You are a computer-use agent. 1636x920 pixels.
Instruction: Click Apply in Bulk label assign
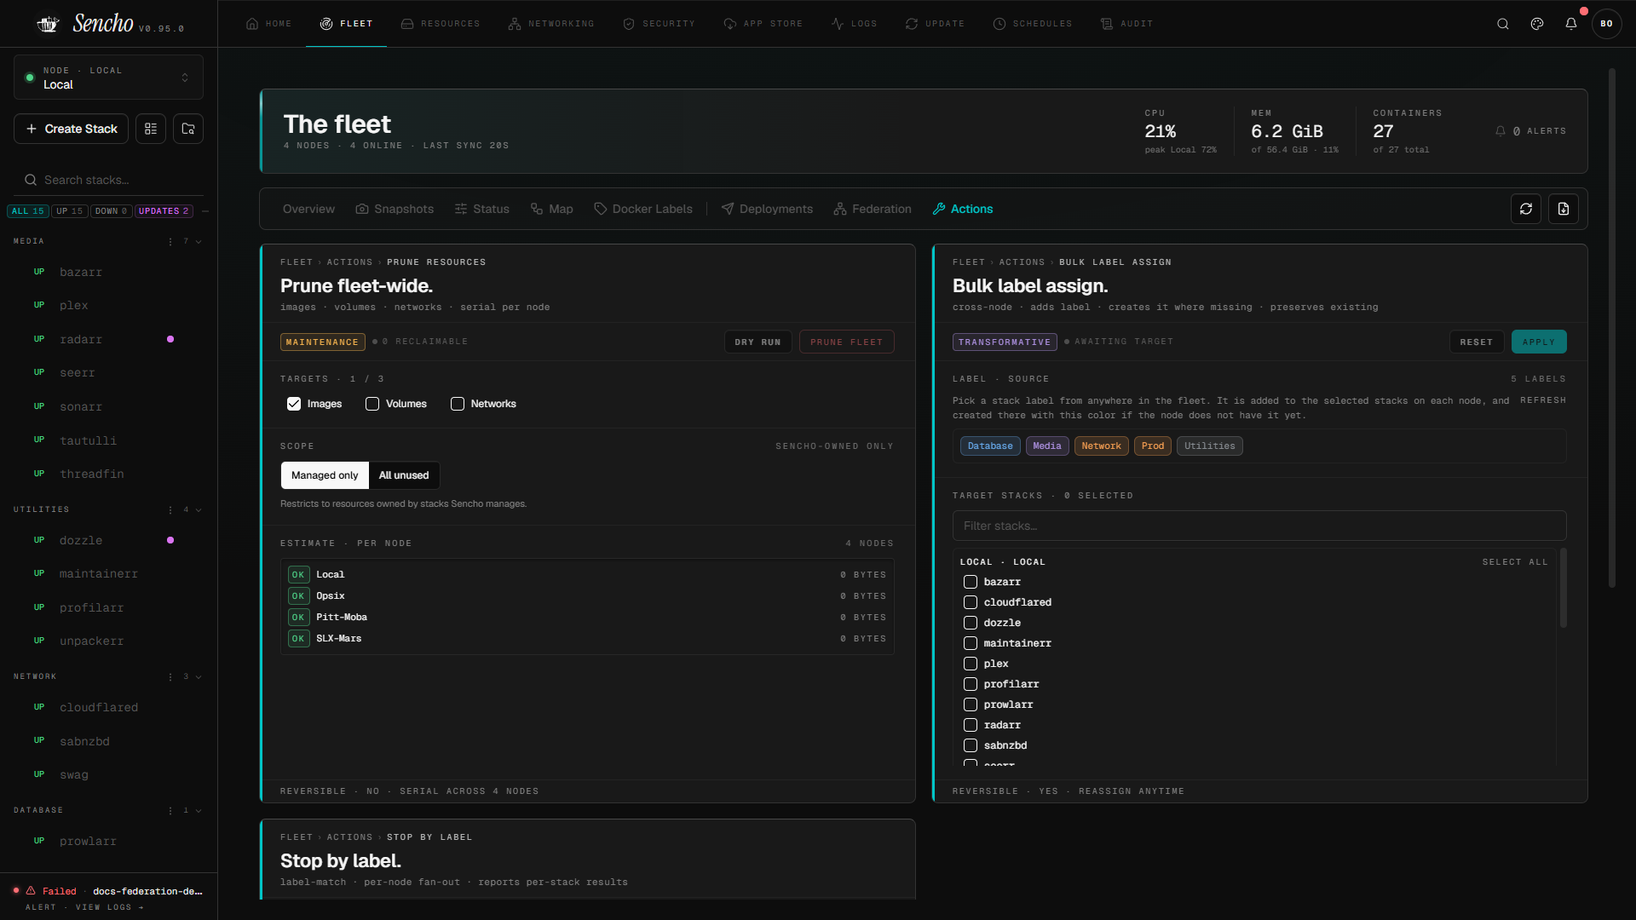(1539, 342)
